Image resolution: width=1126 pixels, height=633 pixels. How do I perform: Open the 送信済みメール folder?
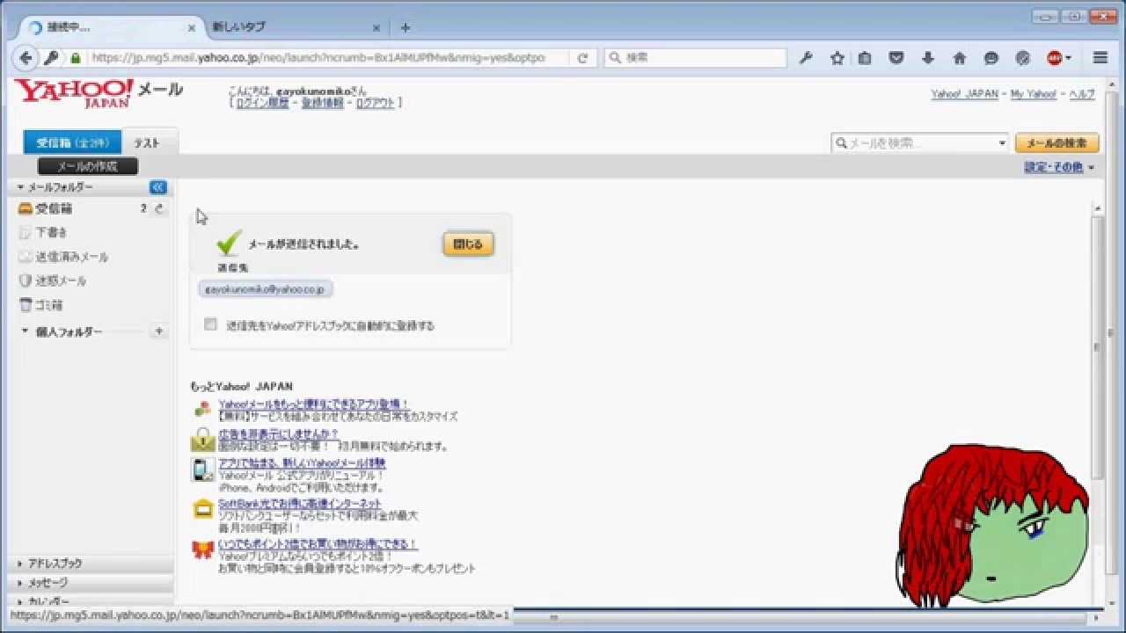[x=71, y=258]
